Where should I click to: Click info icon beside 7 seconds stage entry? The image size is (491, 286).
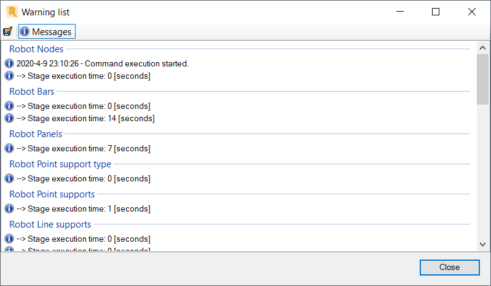9,148
